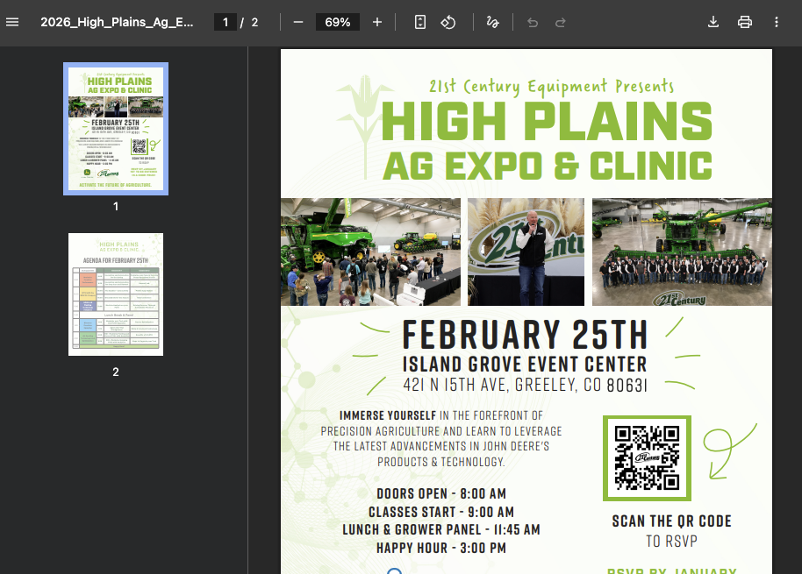Zoom out using the minus icon

pos(298,22)
